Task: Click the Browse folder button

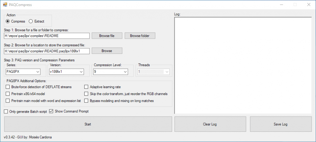Action: pos(140,36)
